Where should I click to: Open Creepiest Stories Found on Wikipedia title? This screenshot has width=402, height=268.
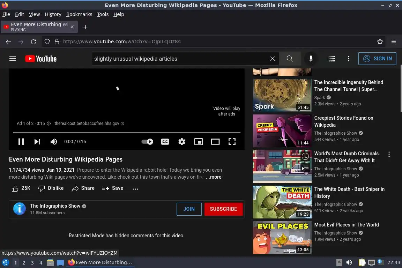(343, 121)
